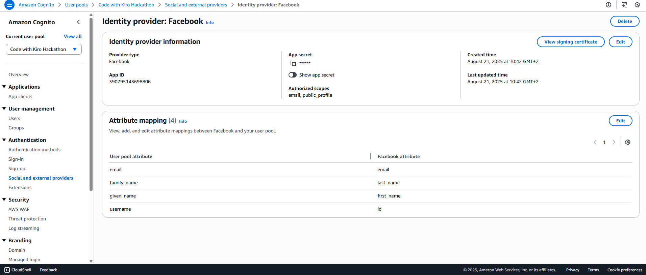
Task: Click the sidebar vertical scrollbar
Action: (91, 104)
